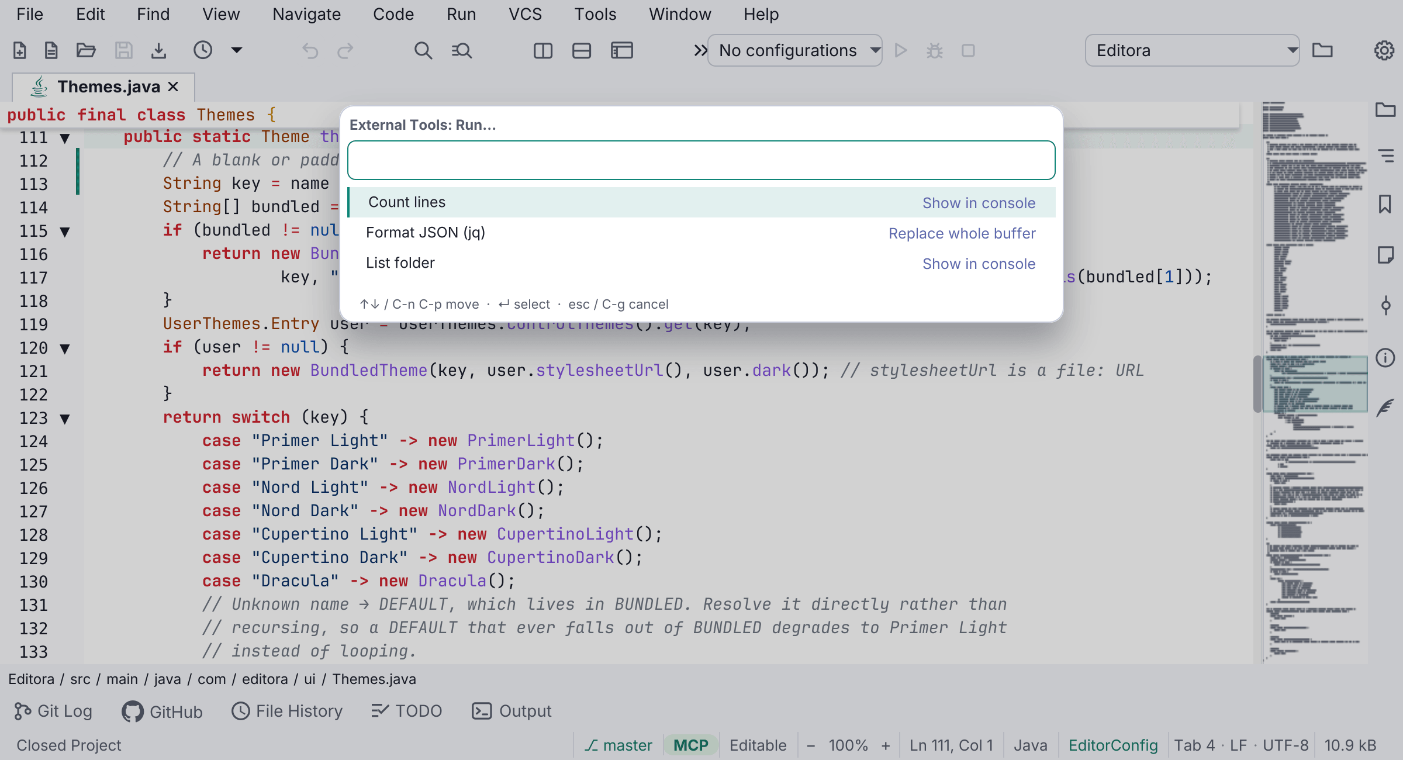Open the search magnifier tool
Viewport: 1403px width, 760px height.
[x=423, y=51]
